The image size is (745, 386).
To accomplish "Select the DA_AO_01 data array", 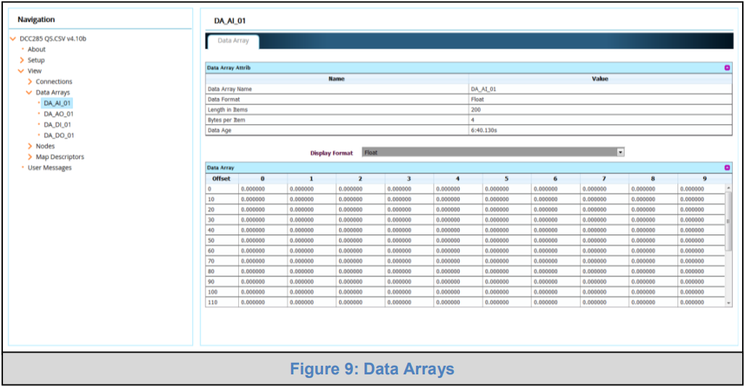I will coord(58,114).
